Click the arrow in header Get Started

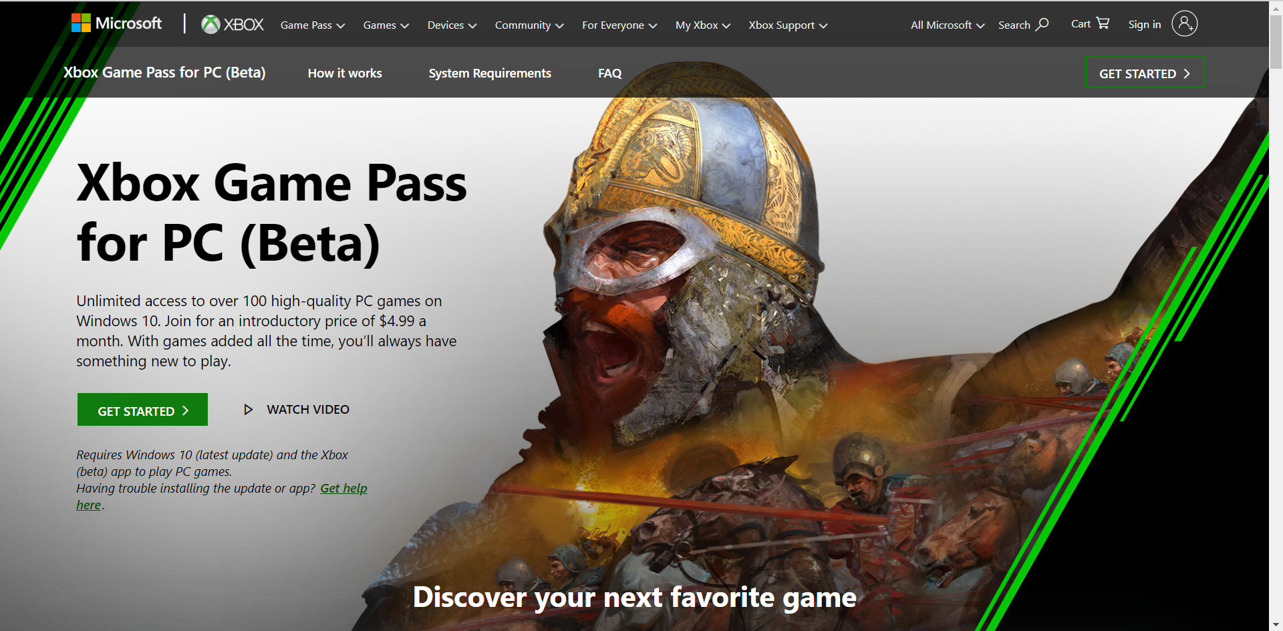click(x=1187, y=74)
